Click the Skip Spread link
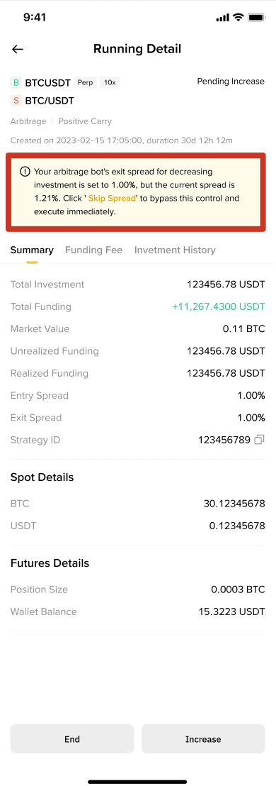 pyautogui.click(x=112, y=198)
